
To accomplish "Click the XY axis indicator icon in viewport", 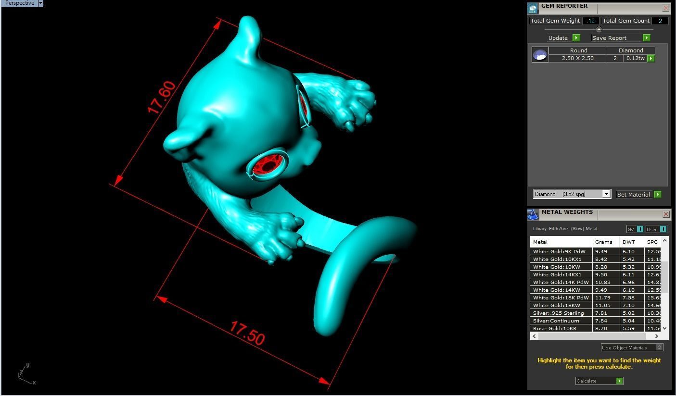I will [26, 373].
